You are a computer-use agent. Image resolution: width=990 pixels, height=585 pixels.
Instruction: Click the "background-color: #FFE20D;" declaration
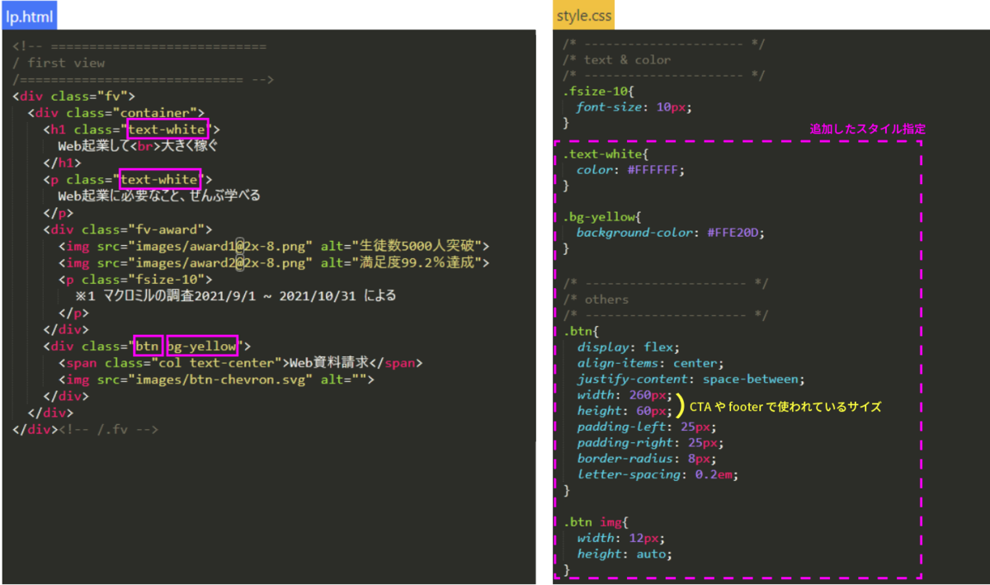point(671,233)
